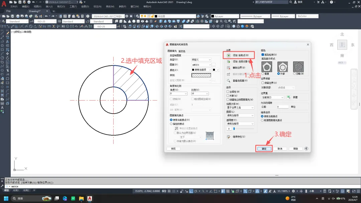Screen dimensions: 361x203
Task: Click the workspace switching gear in status bar
Action: tap(293, 191)
